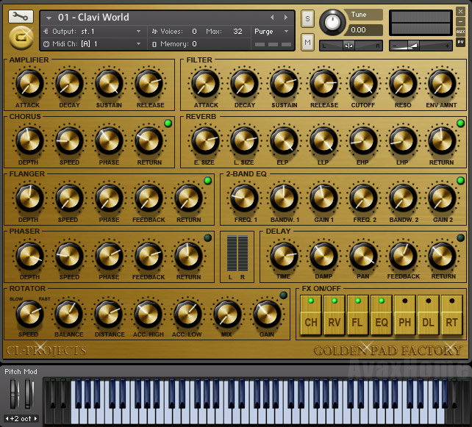This screenshot has height=427, width=472.
Task: Click the Delay Time knob
Action: (284, 256)
